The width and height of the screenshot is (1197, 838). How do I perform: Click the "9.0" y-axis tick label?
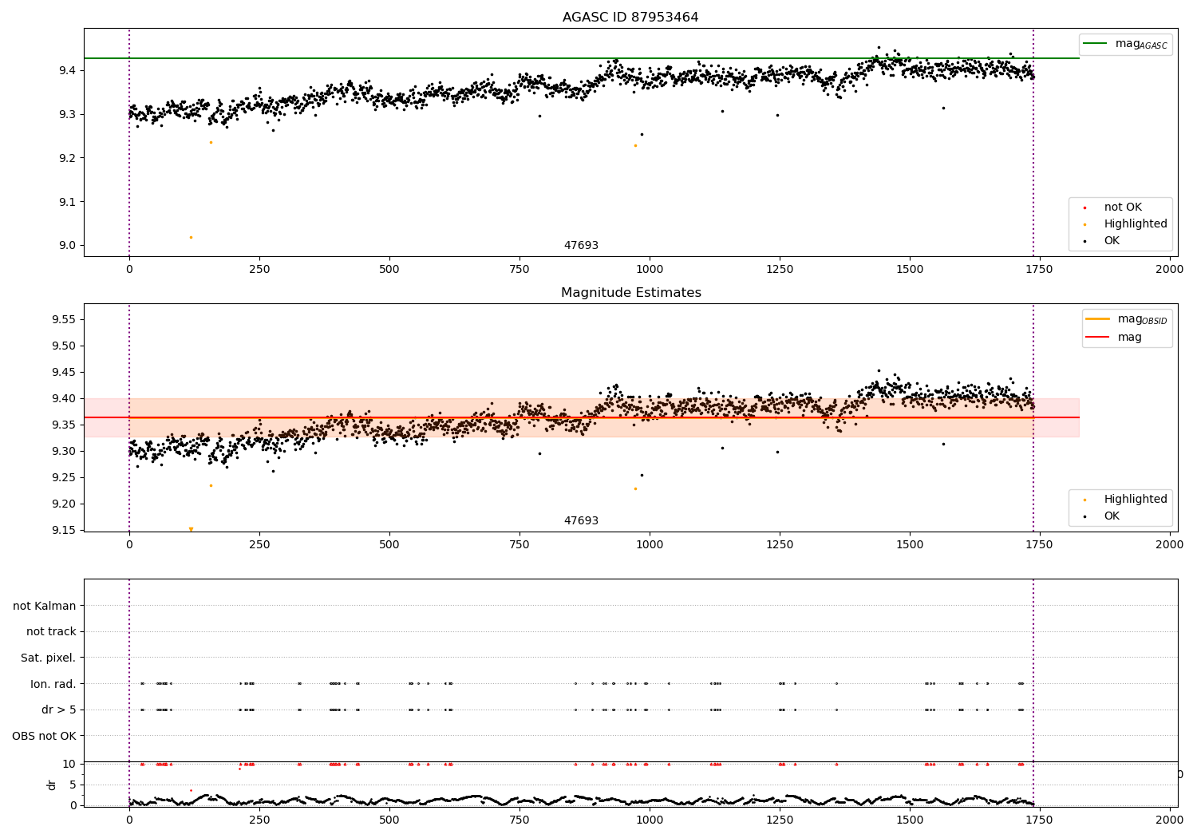coord(67,246)
